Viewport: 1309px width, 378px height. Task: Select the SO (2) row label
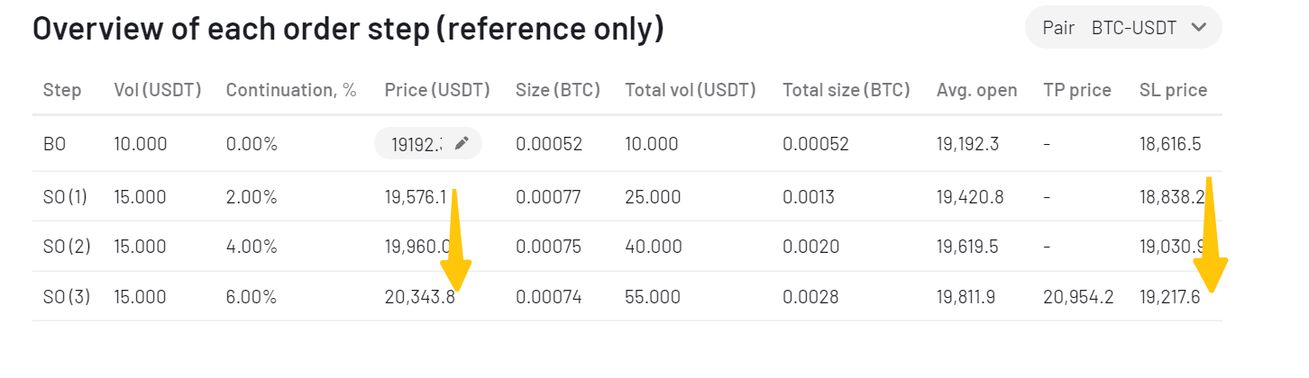[x=67, y=246]
